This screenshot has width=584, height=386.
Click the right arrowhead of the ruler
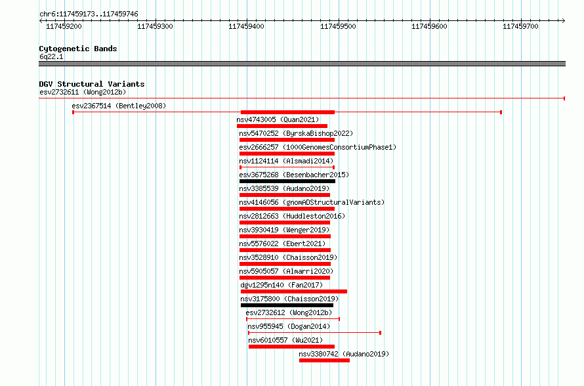point(563,20)
